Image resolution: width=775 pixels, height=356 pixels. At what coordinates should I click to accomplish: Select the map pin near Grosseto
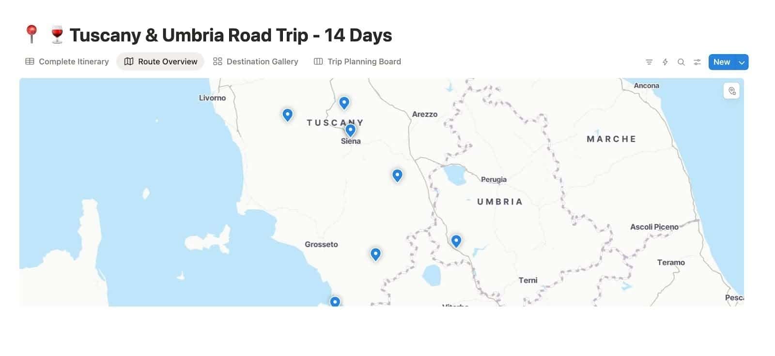click(x=375, y=253)
